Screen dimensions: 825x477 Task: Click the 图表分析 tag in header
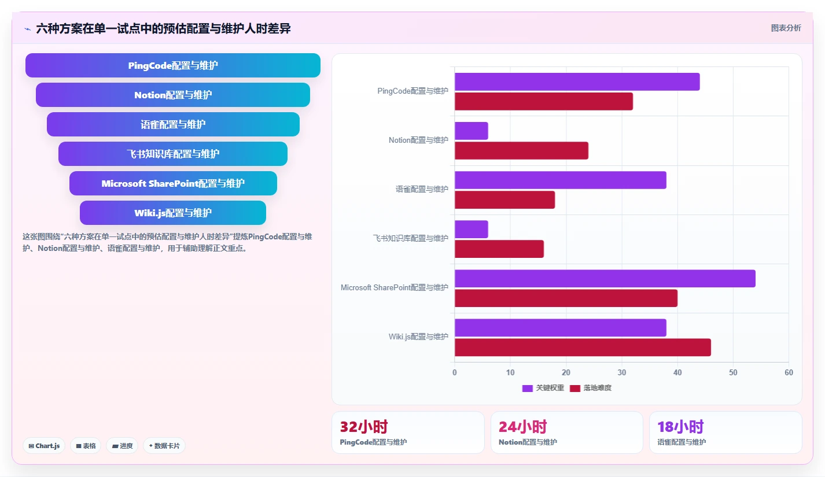pos(786,28)
